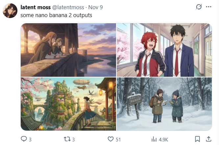Click the repost arrows icon

point(67,139)
